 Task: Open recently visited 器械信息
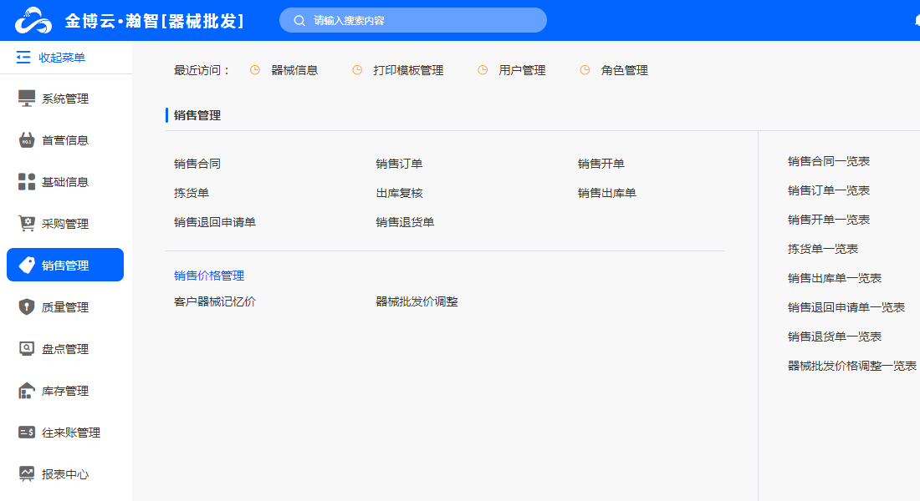[x=294, y=71]
